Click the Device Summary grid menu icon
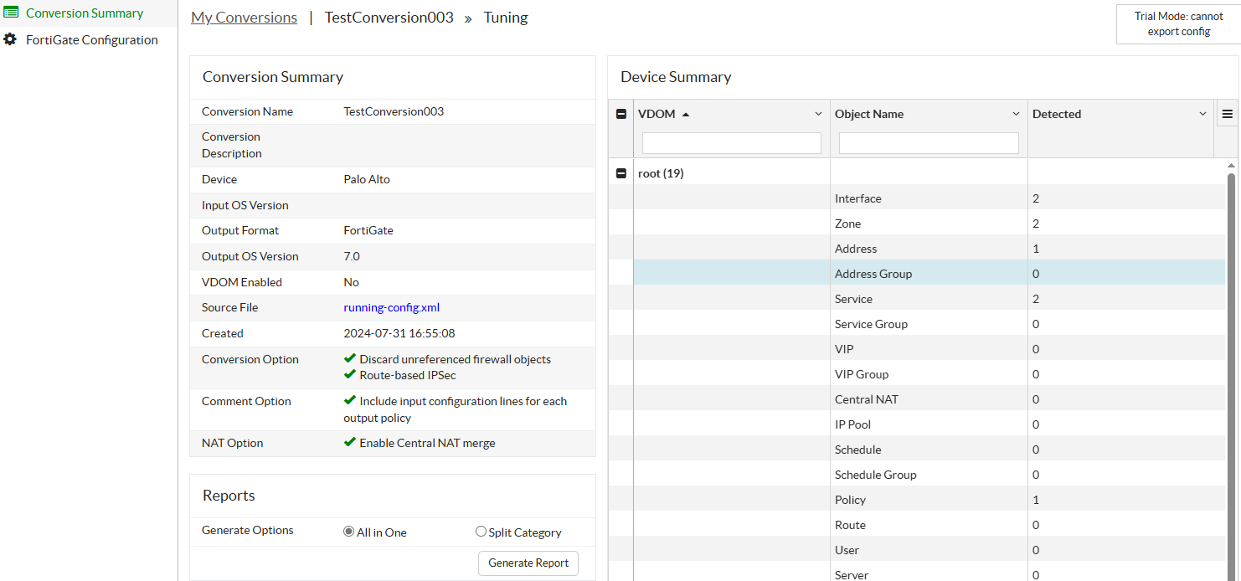 click(x=1228, y=114)
